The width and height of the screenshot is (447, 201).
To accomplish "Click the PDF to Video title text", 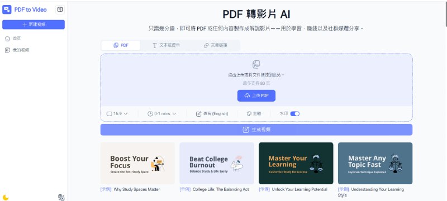I will tap(31, 9).
